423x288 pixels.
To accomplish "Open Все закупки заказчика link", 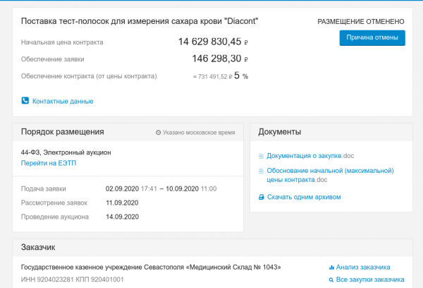I will pyautogui.click(x=370, y=280).
